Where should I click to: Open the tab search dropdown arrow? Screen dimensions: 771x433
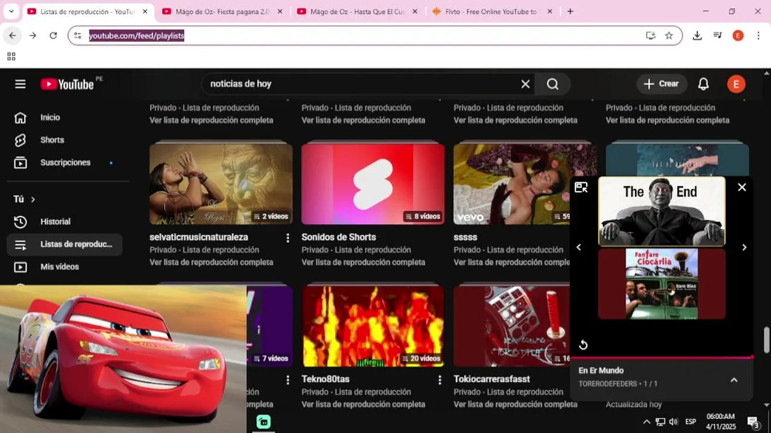11,11
